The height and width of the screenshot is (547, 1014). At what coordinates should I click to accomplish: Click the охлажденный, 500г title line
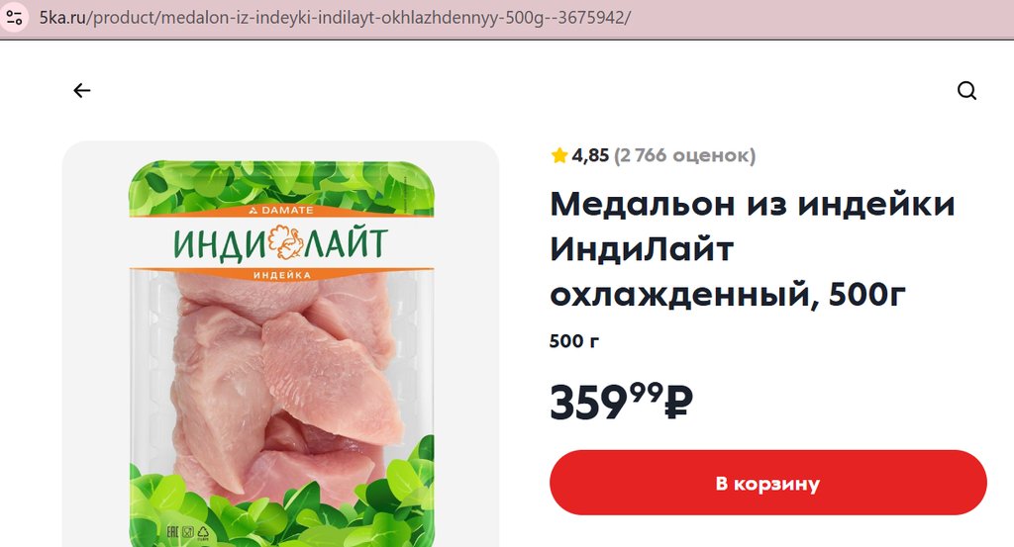[728, 295]
